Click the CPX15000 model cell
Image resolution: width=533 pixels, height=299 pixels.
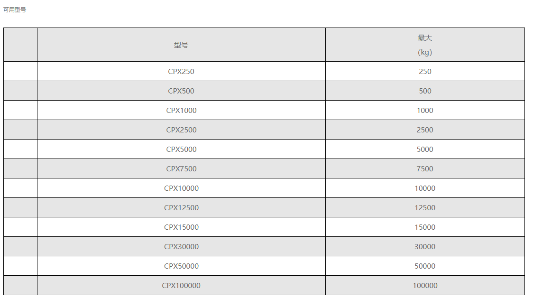181,227
